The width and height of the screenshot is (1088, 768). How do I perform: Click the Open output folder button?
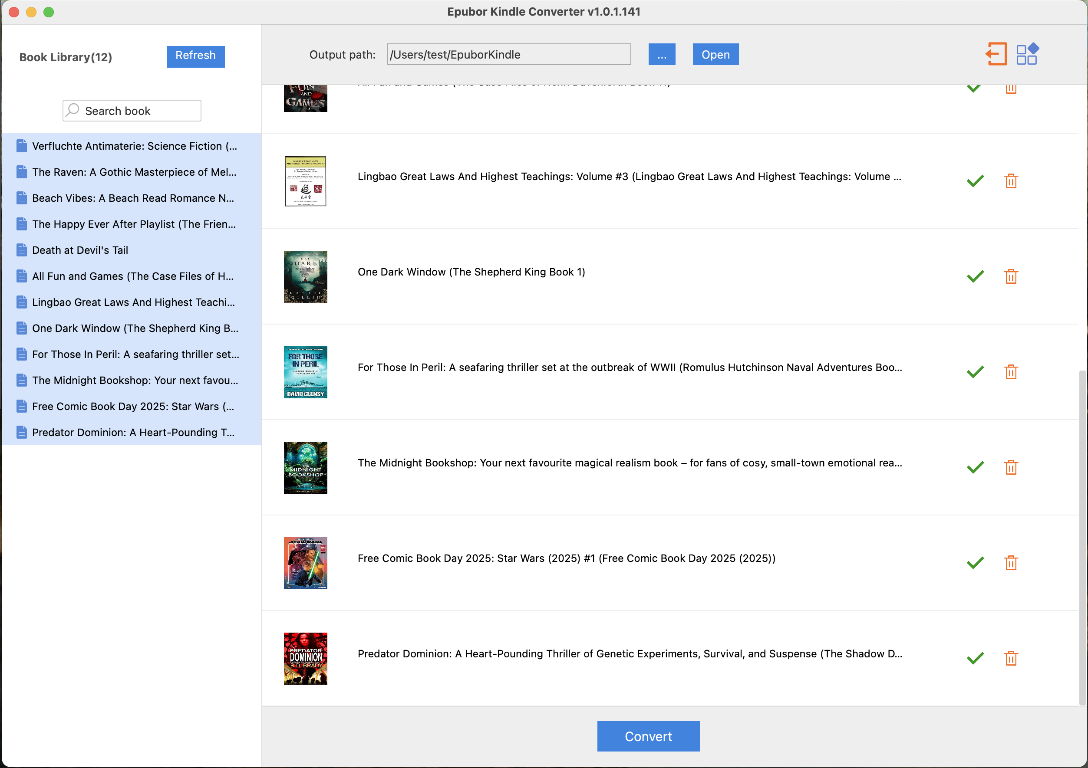(715, 54)
